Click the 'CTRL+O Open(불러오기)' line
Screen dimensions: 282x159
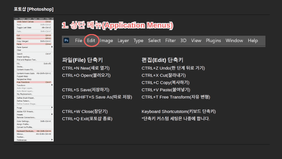point(86,75)
